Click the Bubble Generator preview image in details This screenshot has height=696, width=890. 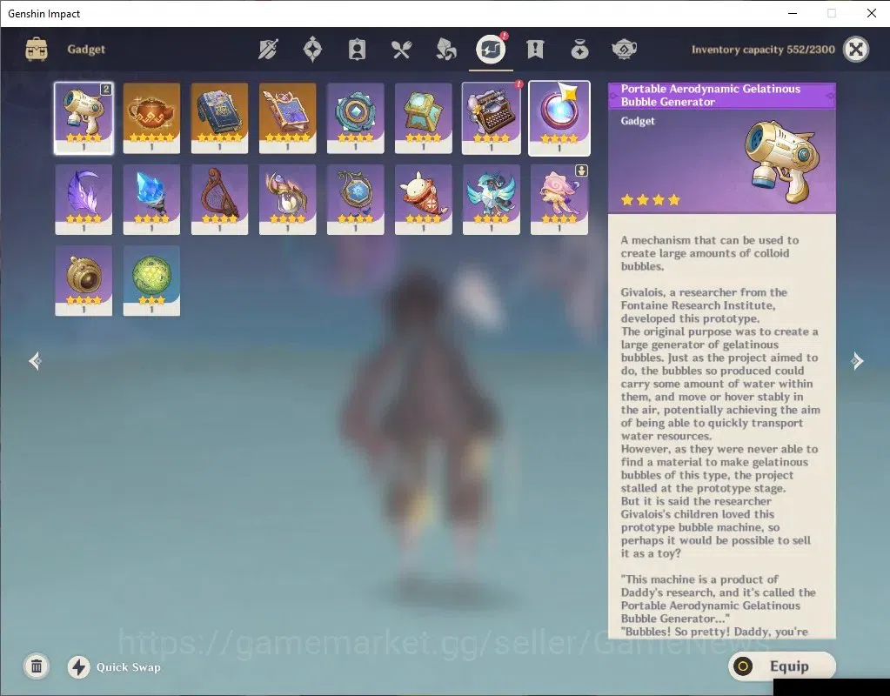782,161
